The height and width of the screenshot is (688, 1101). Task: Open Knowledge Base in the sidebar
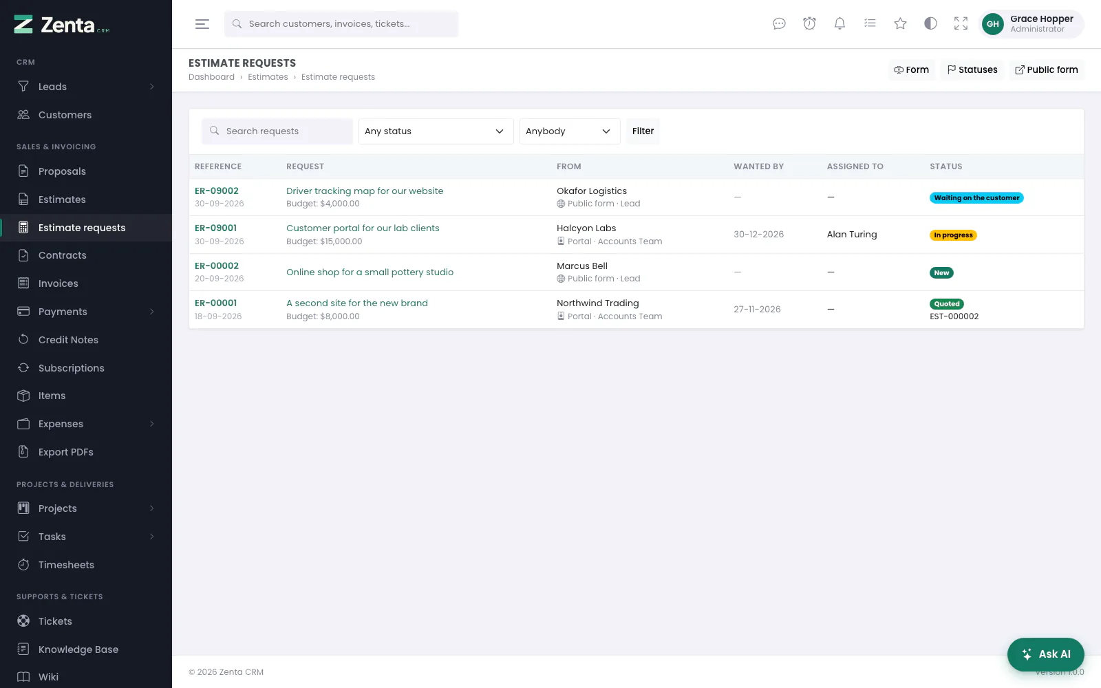tap(86, 649)
